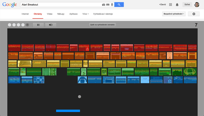204x116 pixels.
Task: Expand the Více menu
Action: coord(85,14)
